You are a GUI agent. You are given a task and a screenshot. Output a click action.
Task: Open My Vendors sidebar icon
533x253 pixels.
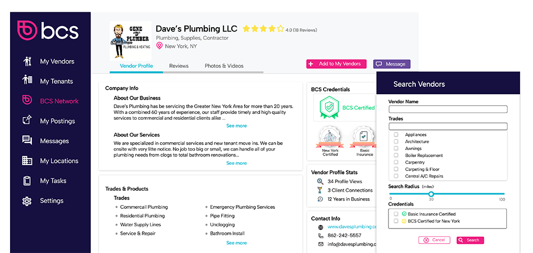tap(27, 61)
